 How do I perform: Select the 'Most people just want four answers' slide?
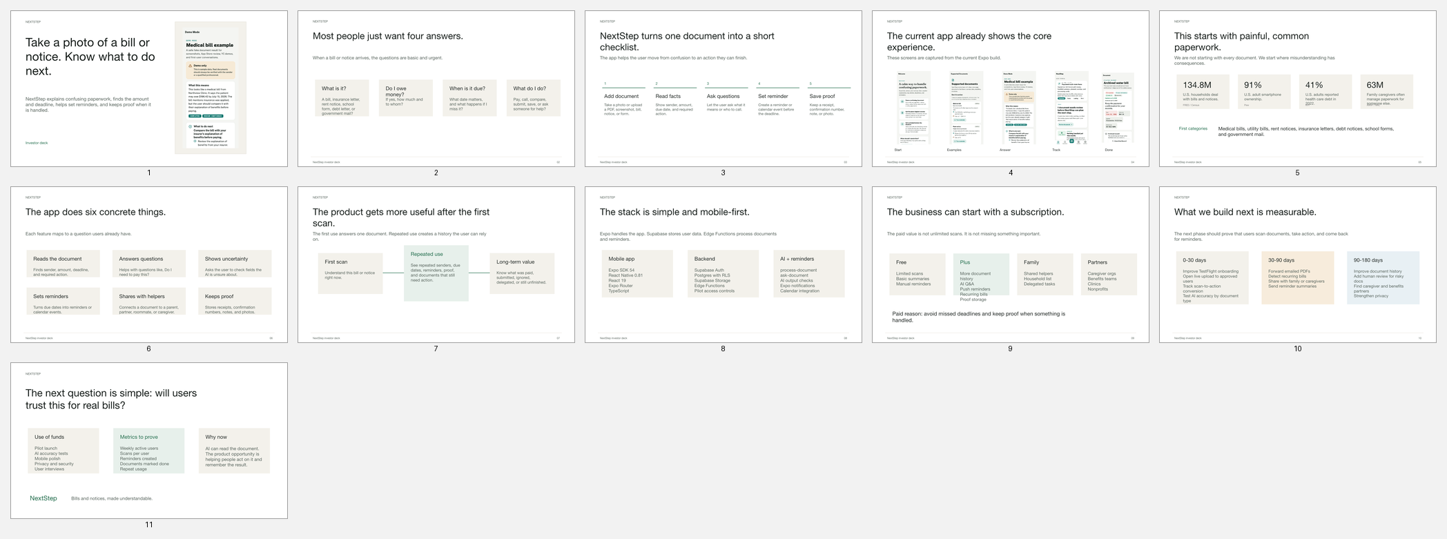(x=436, y=88)
